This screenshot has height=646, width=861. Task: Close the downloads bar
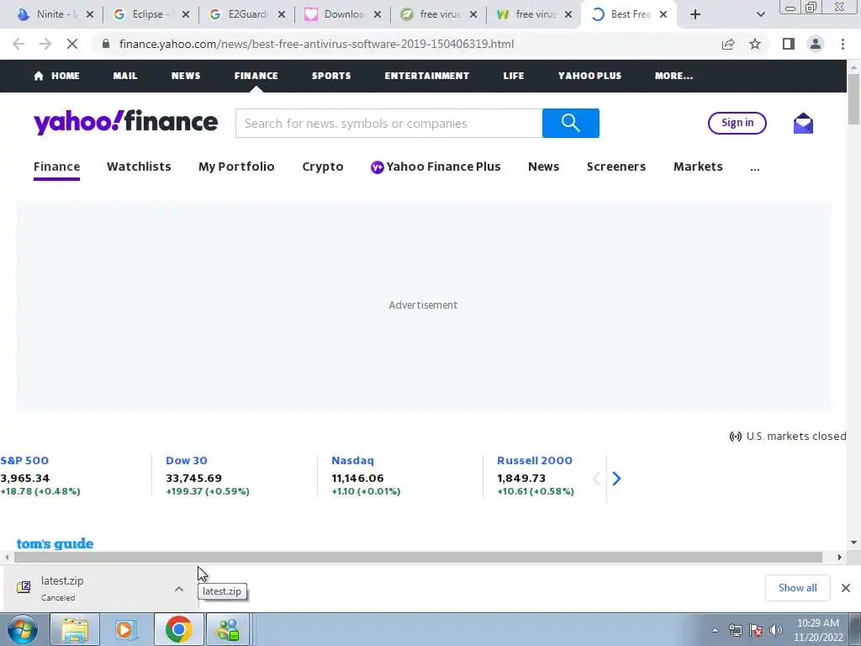click(846, 588)
